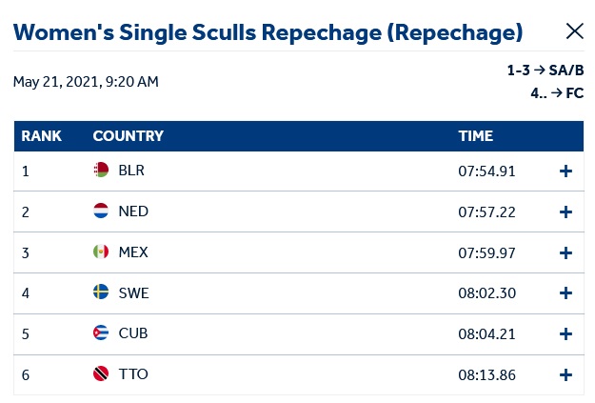Expand the BLR row details
Viewport: 595px width, 403px height.
(565, 171)
